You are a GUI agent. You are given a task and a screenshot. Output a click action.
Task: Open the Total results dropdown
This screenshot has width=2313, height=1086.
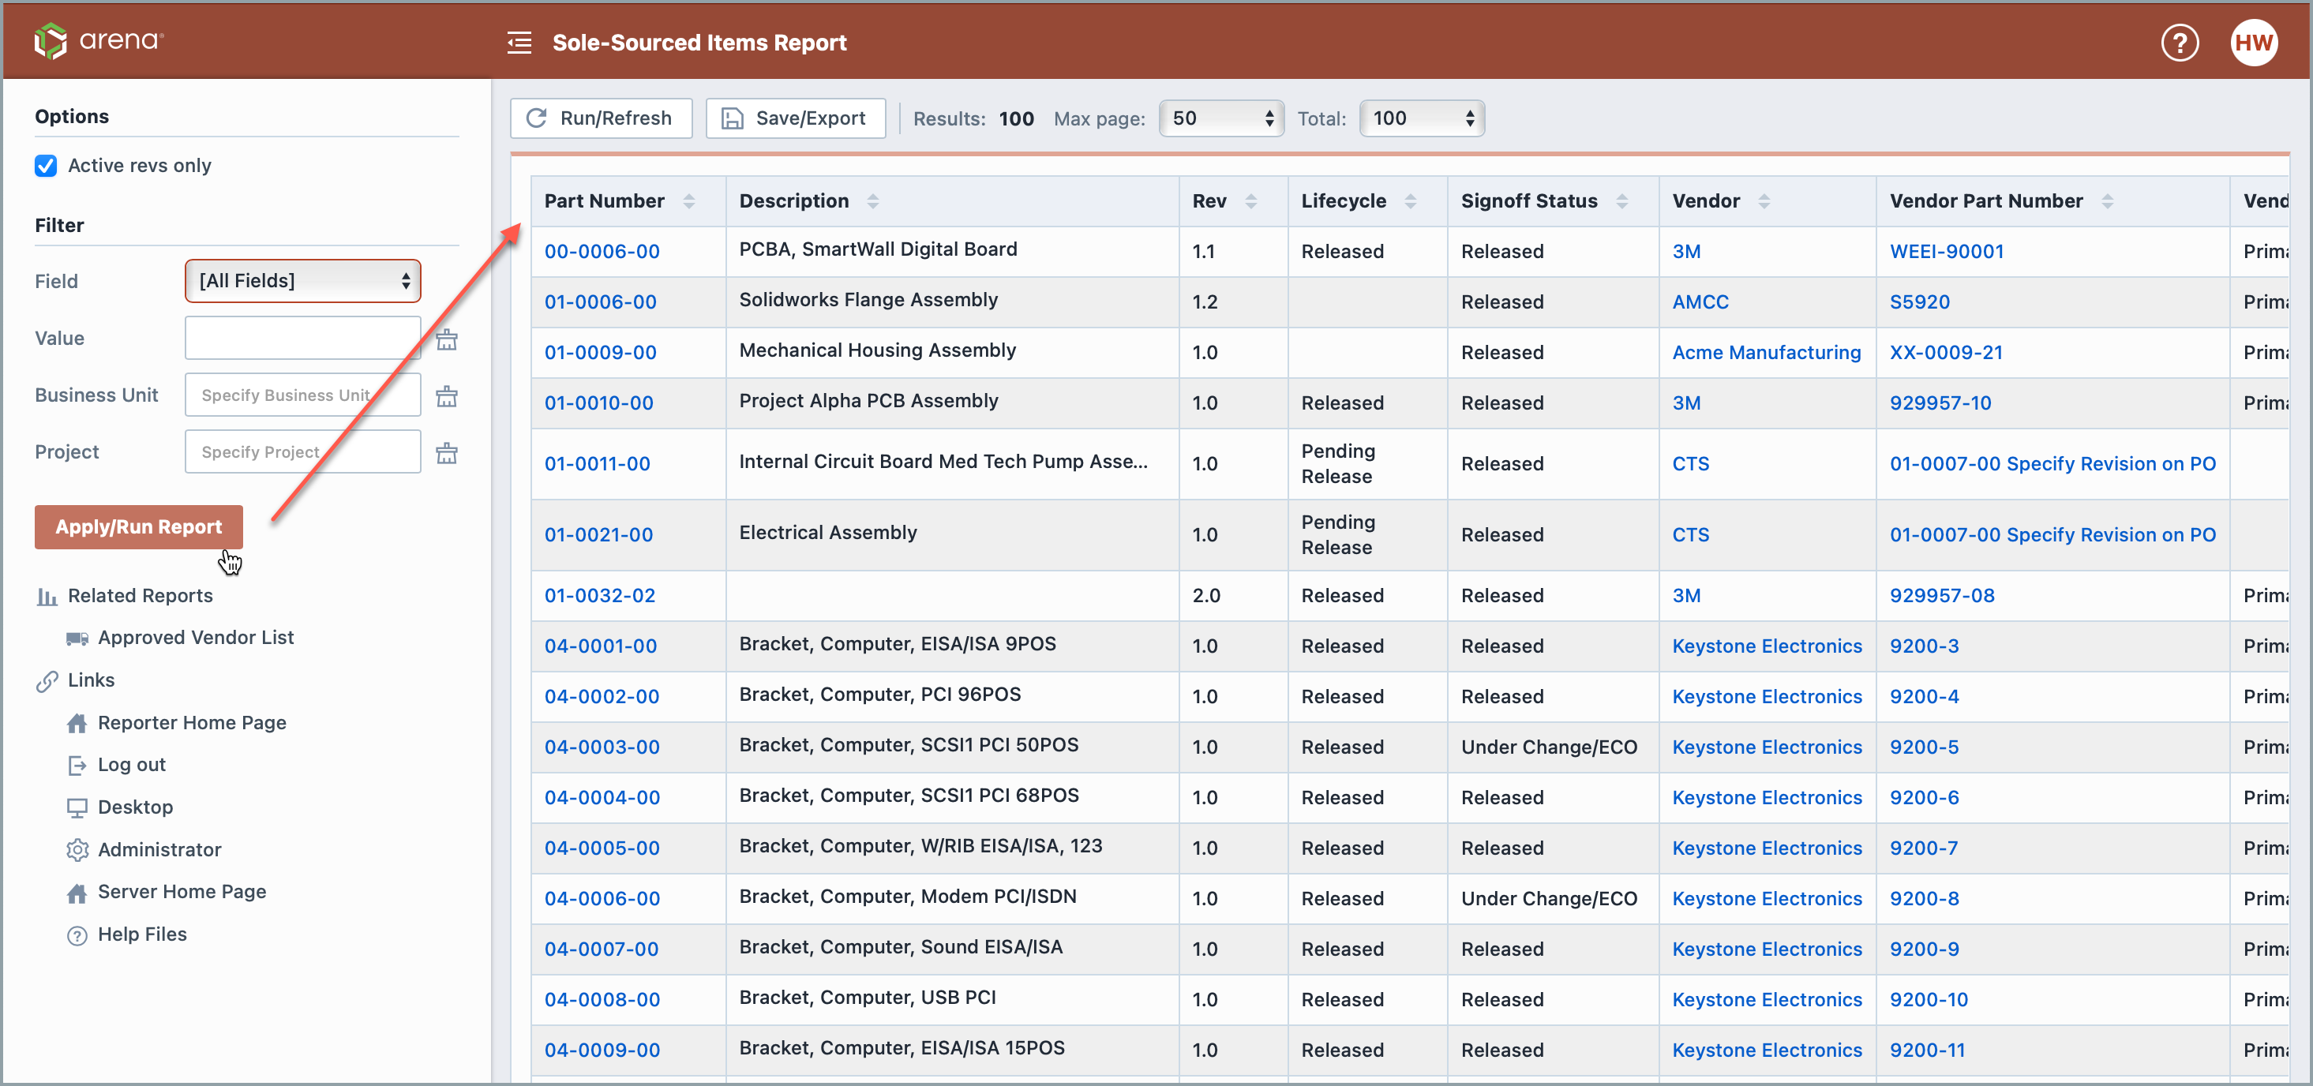[1422, 118]
